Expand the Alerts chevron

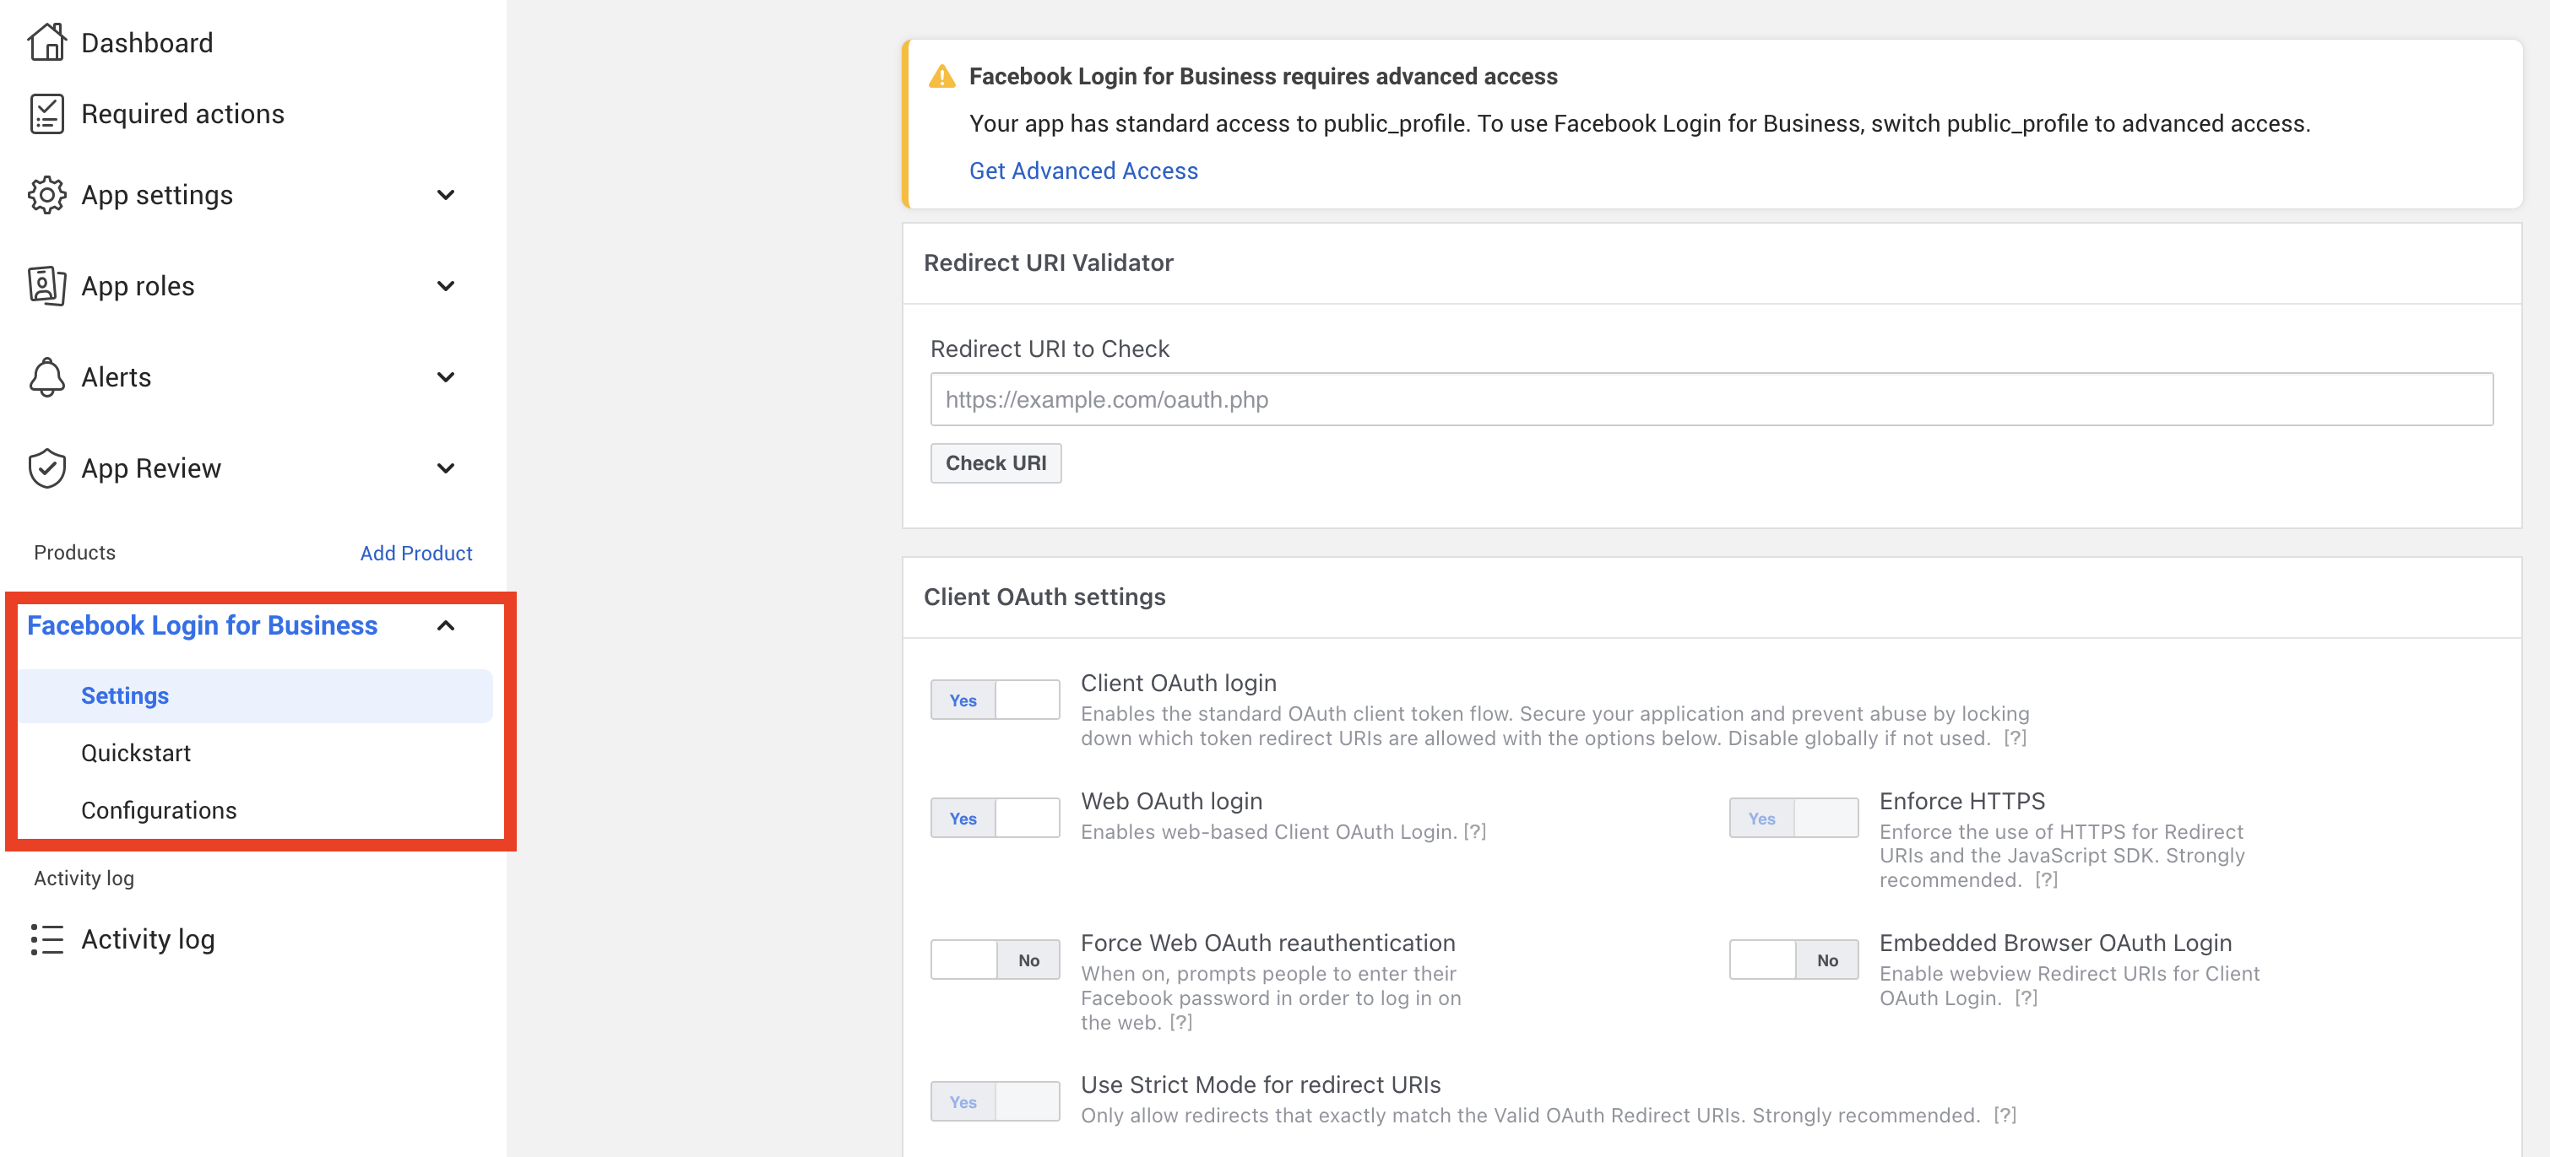coord(446,377)
